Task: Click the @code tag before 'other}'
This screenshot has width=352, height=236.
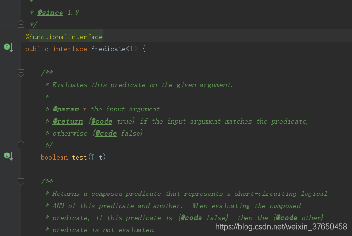Action: 287,218
